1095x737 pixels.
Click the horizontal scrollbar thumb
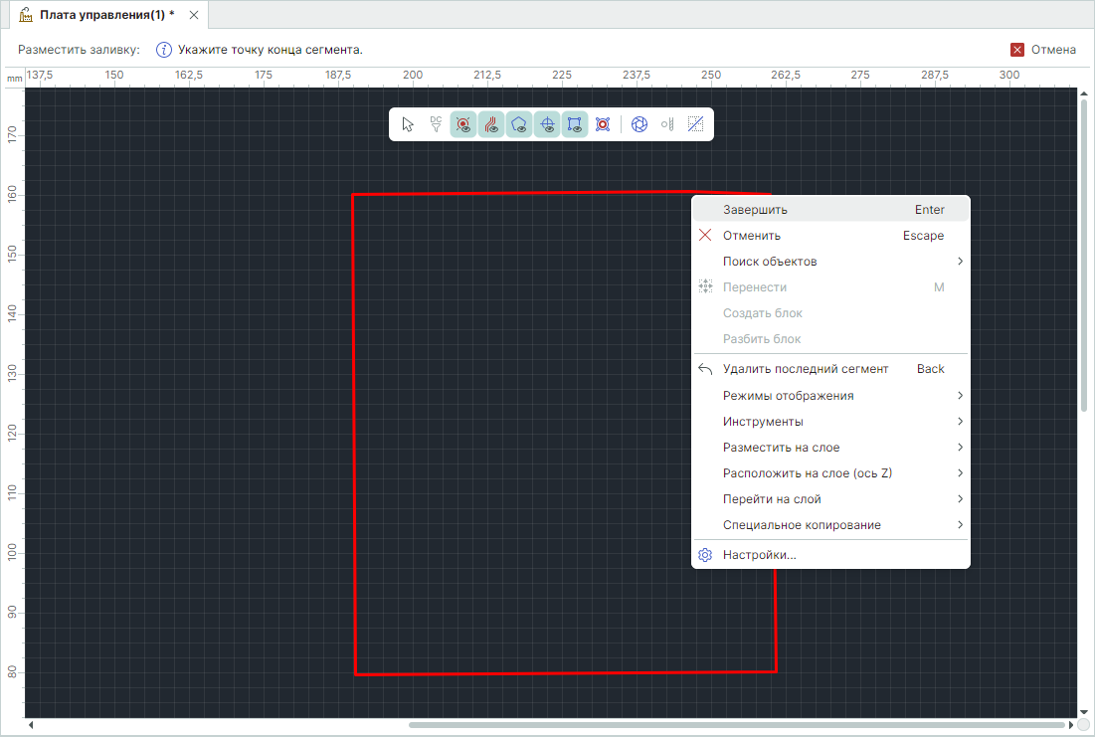click(x=736, y=725)
